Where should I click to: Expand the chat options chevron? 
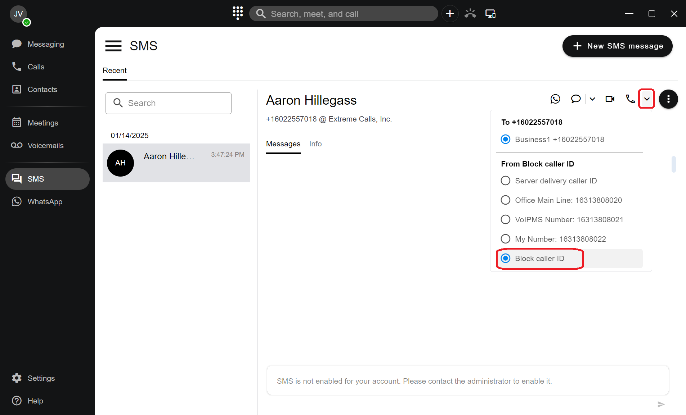[x=592, y=99]
